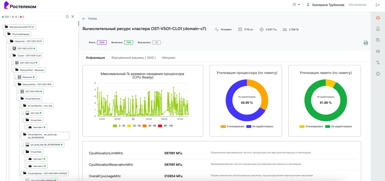Click the red cloud status icon
Viewport: 385px width, 181px height.
click(378, 18)
